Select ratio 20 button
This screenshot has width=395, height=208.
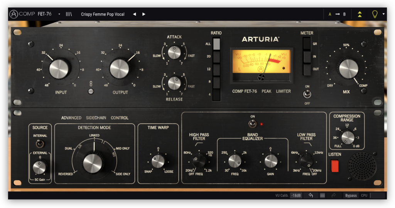[216, 57]
